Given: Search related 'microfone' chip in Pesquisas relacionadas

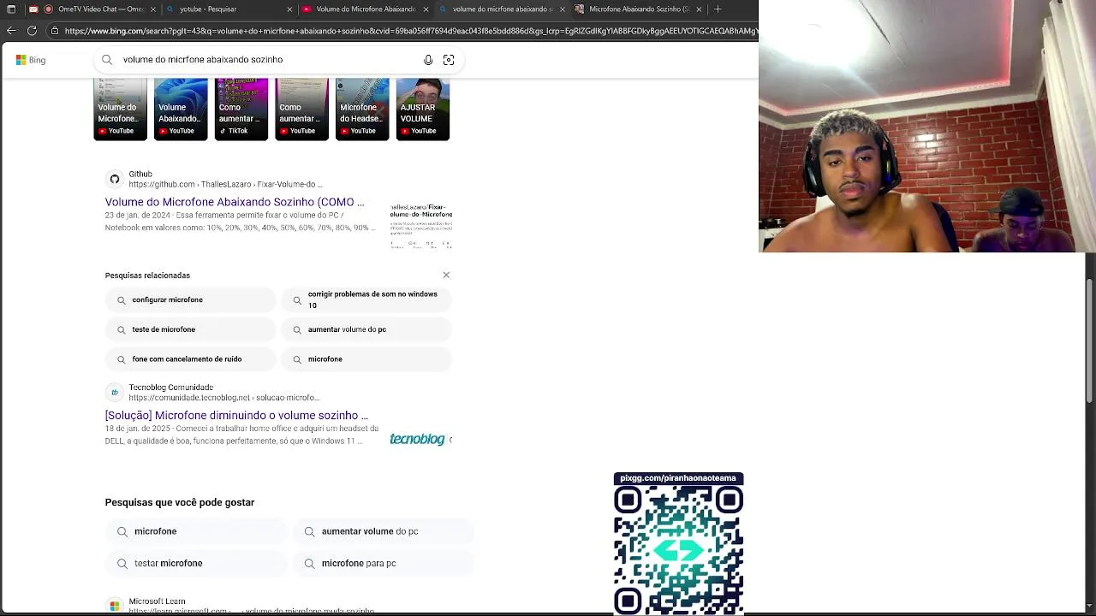Looking at the screenshot, I should coord(366,359).
